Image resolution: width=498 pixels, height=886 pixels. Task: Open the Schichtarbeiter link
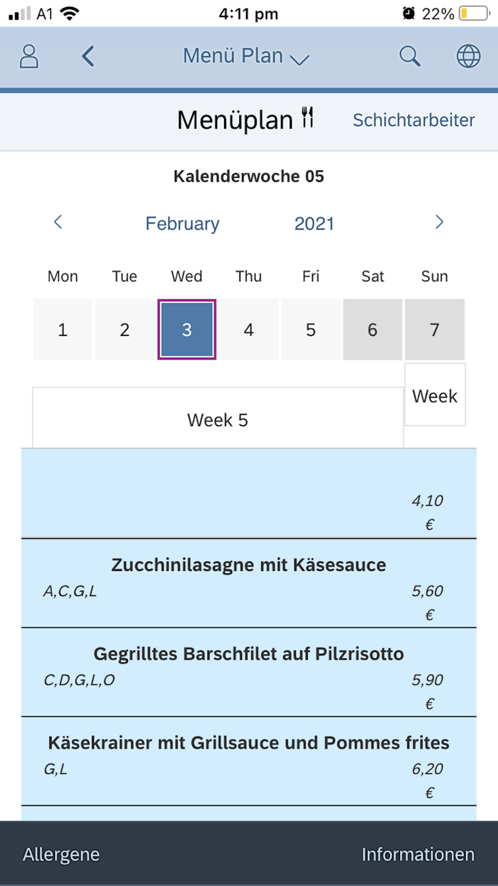click(x=413, y=120)
